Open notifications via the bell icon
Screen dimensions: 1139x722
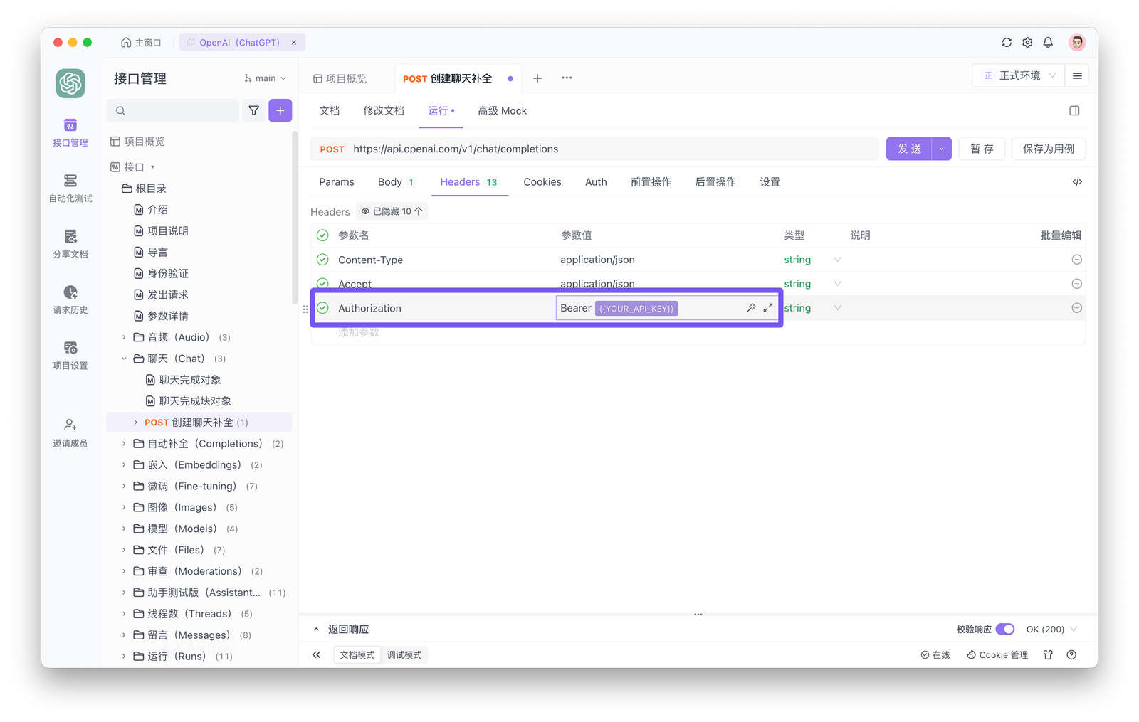coord(1048,42)
